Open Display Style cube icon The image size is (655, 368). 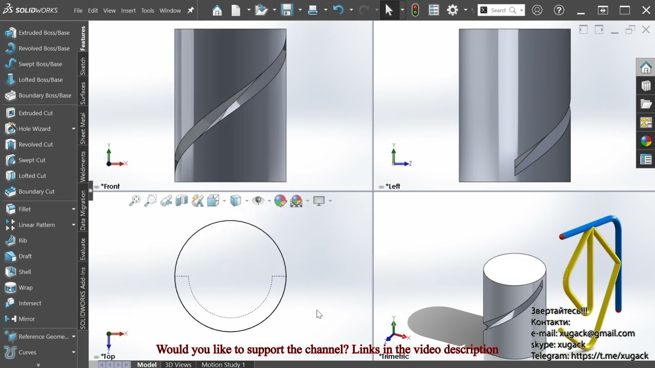coord(235,201)
